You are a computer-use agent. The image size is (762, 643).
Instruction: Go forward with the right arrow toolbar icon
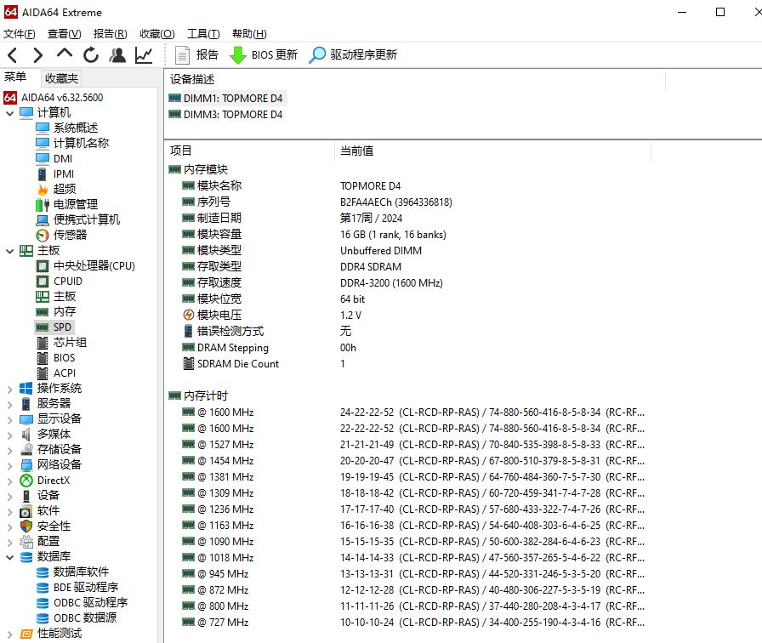(38, 55)
